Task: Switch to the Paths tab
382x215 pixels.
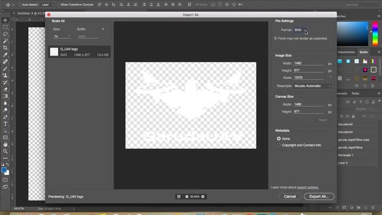Action: coord(355,94)
